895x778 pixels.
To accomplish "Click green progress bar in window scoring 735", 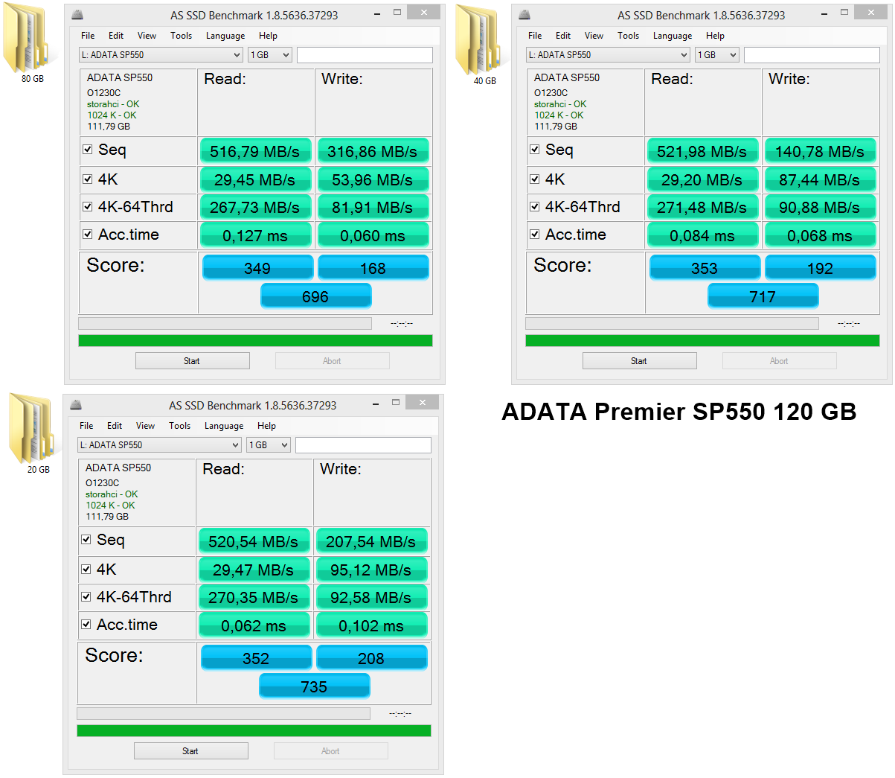I will [x=254, y=731].
